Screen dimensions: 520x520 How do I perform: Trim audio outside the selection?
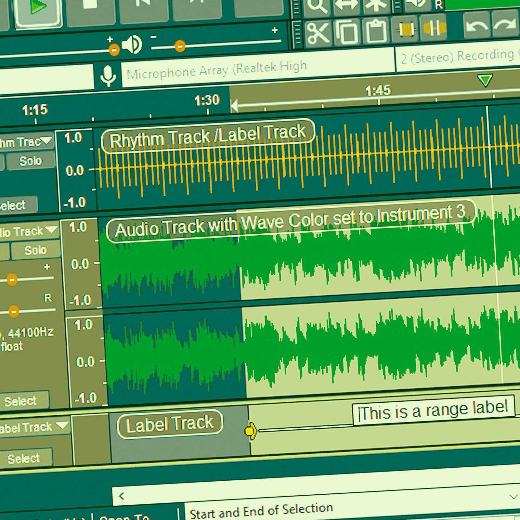406,30
